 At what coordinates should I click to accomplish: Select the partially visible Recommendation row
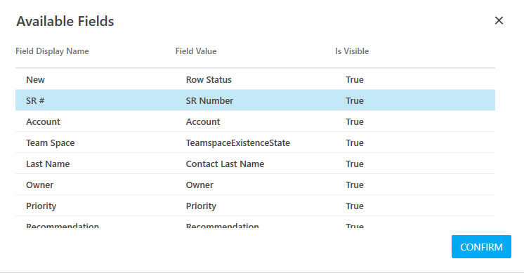255,222
